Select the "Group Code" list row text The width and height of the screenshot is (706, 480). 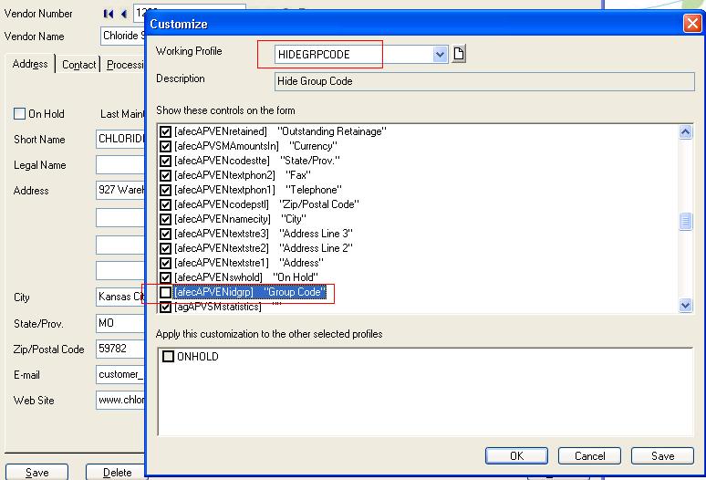pyautogui.click(x=249, y=292)
